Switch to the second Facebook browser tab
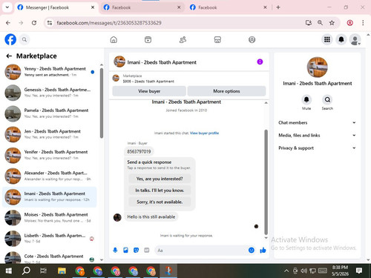The image size is (371, 278). 142,7
